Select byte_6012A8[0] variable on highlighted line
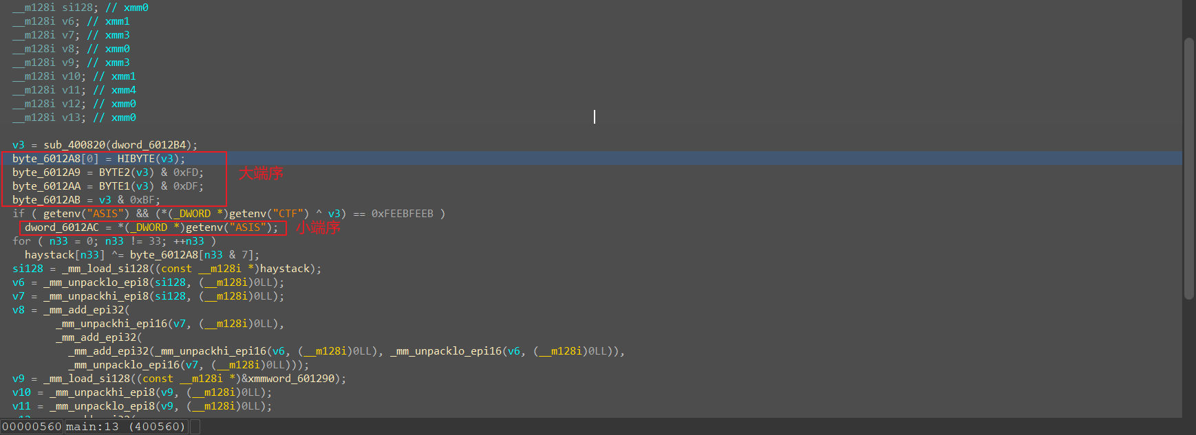Viewport: 1196px width, 435px height. 56,159
